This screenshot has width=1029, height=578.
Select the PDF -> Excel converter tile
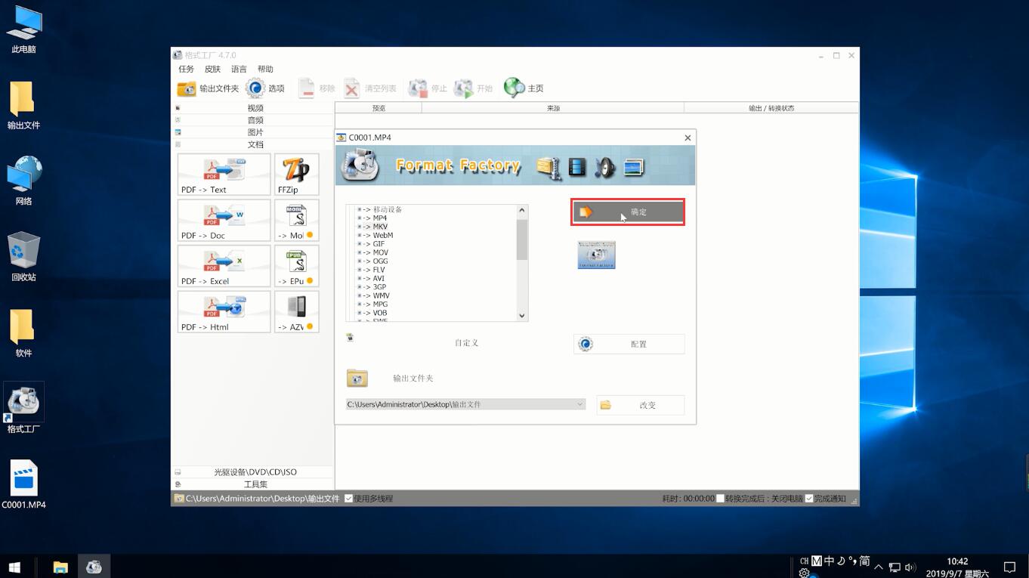click(x=224, y=266)
